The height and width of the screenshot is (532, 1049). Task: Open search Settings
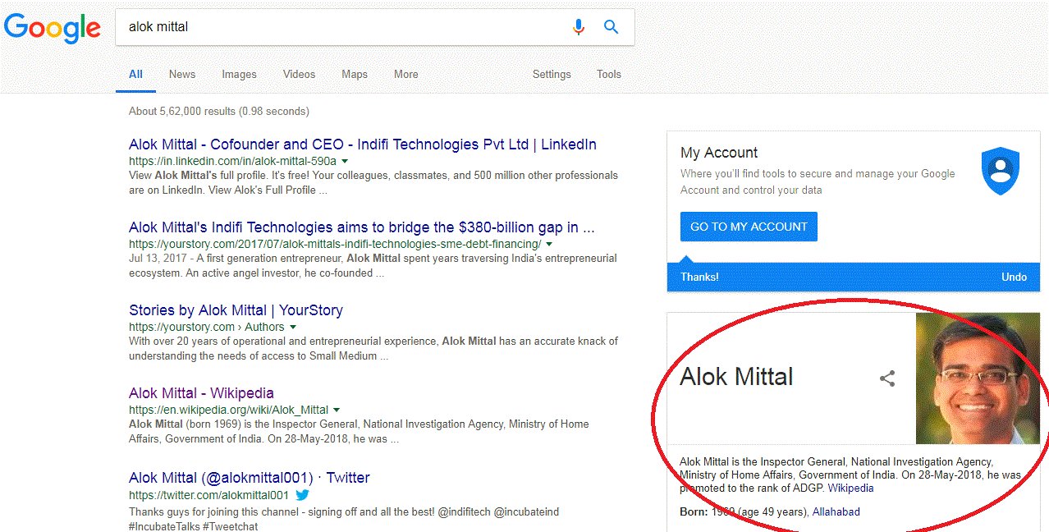pyautogui.click(x=552, y=74)
